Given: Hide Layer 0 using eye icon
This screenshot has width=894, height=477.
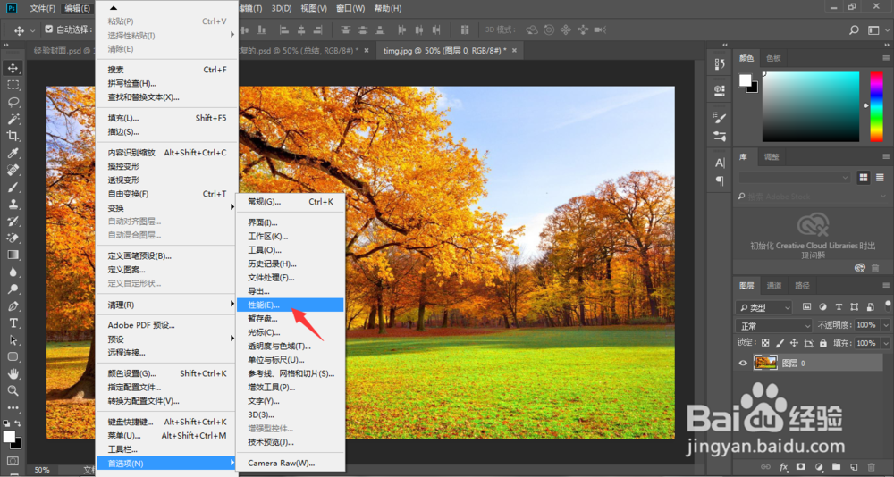Looking at the screenshot, I should click(743, 363).
